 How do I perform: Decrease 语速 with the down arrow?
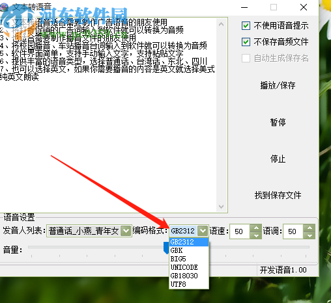click(x=256, y=235)
